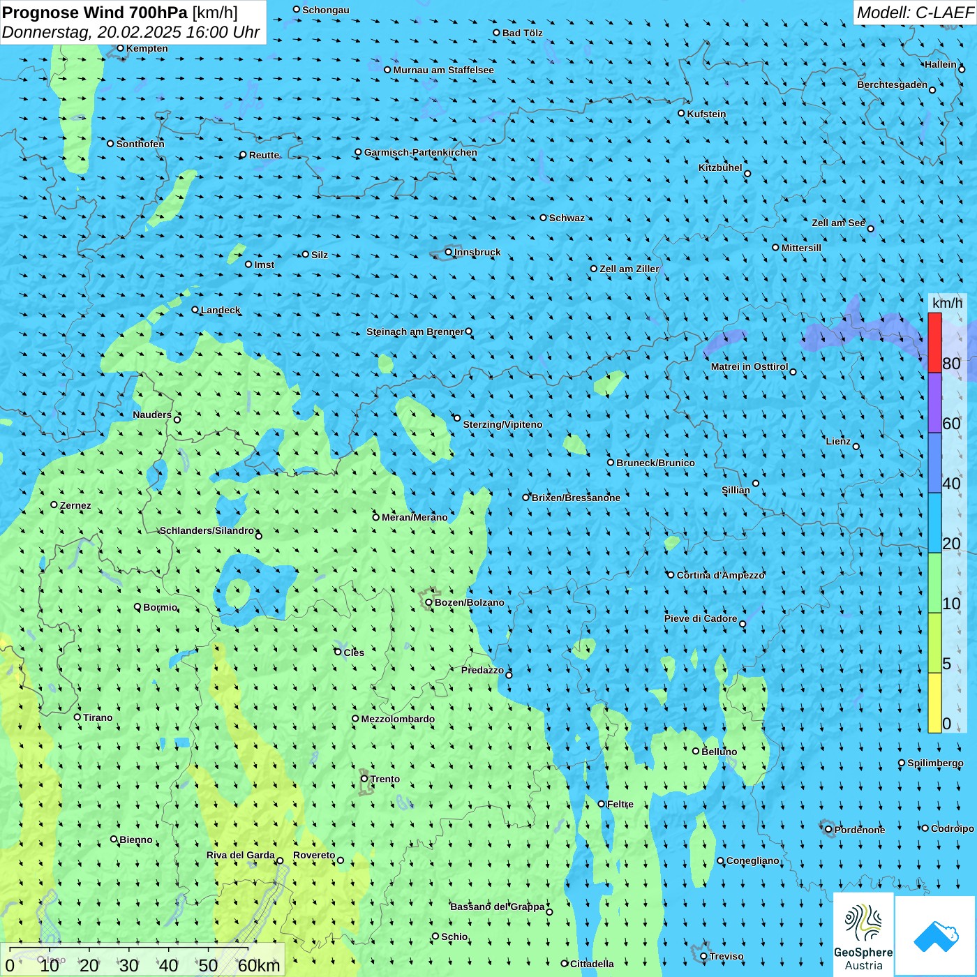Click the 'Bad Tölz' town label
Image resolution: width=977 pixels, height=977 pixels.
(523, 33)
